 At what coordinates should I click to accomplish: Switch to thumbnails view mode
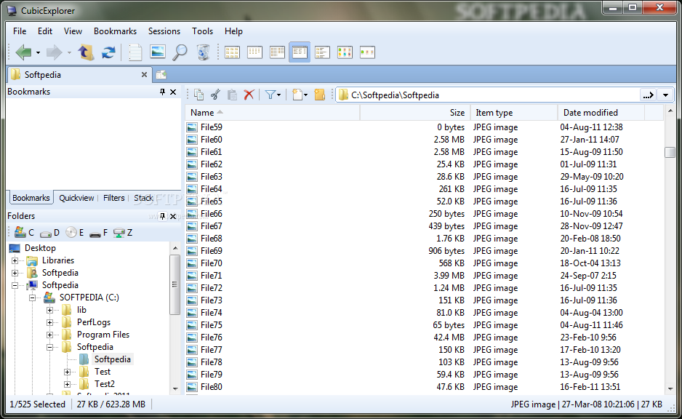coord(345,52)
